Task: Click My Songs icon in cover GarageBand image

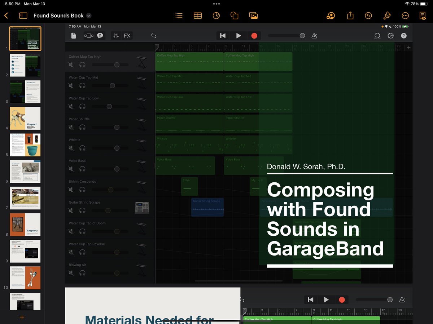Action: 74,36
